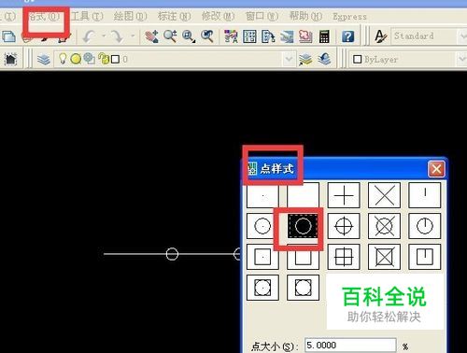Select the Pan realtime hand tool
467x353 pixels.
coord(151,36)
